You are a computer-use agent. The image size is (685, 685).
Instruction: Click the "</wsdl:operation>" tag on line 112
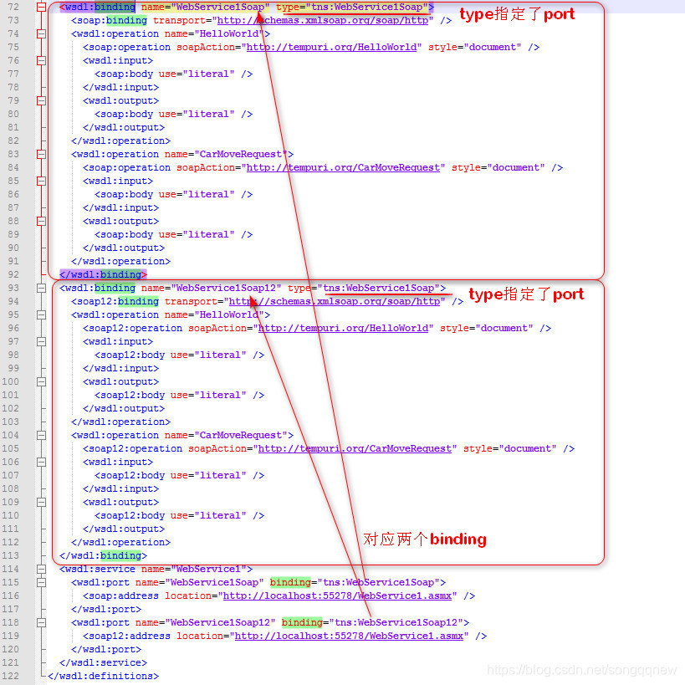pyautogui.click(x=121, y=542)
